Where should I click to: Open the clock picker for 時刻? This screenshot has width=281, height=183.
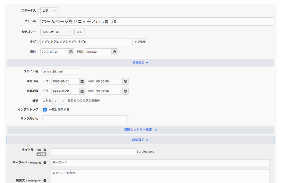114,52
